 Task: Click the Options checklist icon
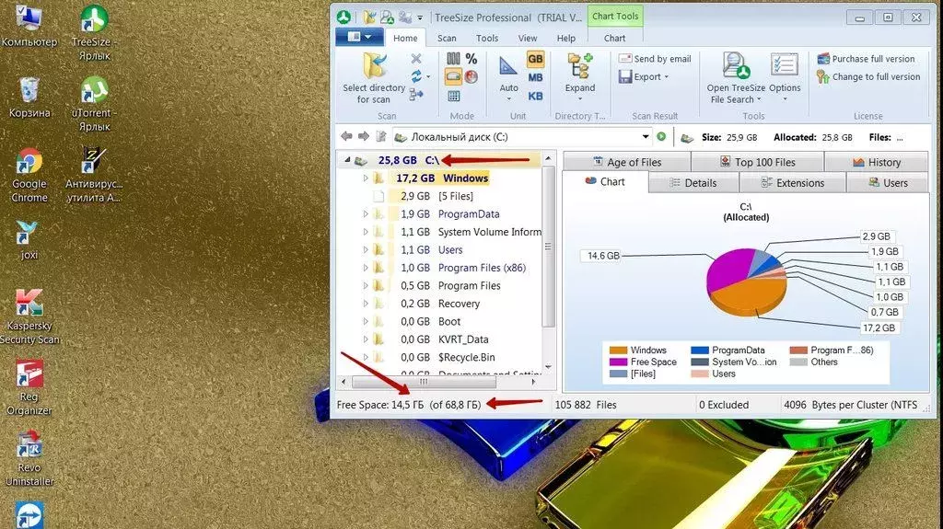pyautogui.click(x=785, y=65)
